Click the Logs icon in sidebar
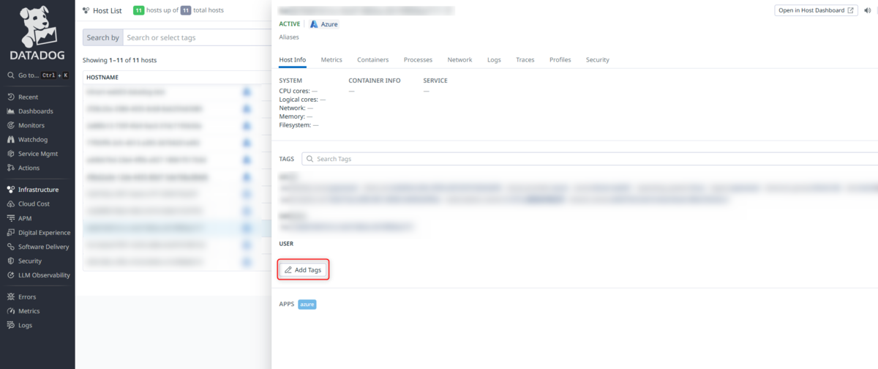878x369 pixels. tap(10, 325)
